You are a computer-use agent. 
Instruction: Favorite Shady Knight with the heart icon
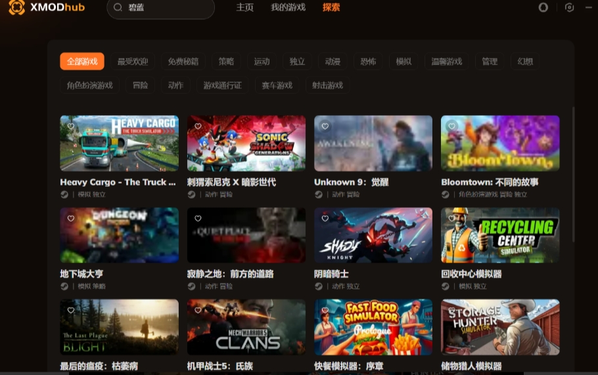pyautogui.click(x=325, y=218)
